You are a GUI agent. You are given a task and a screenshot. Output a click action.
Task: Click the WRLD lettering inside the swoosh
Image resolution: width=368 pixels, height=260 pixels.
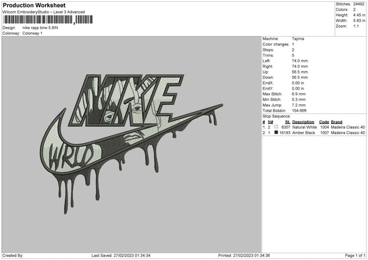tap(72, 156)
